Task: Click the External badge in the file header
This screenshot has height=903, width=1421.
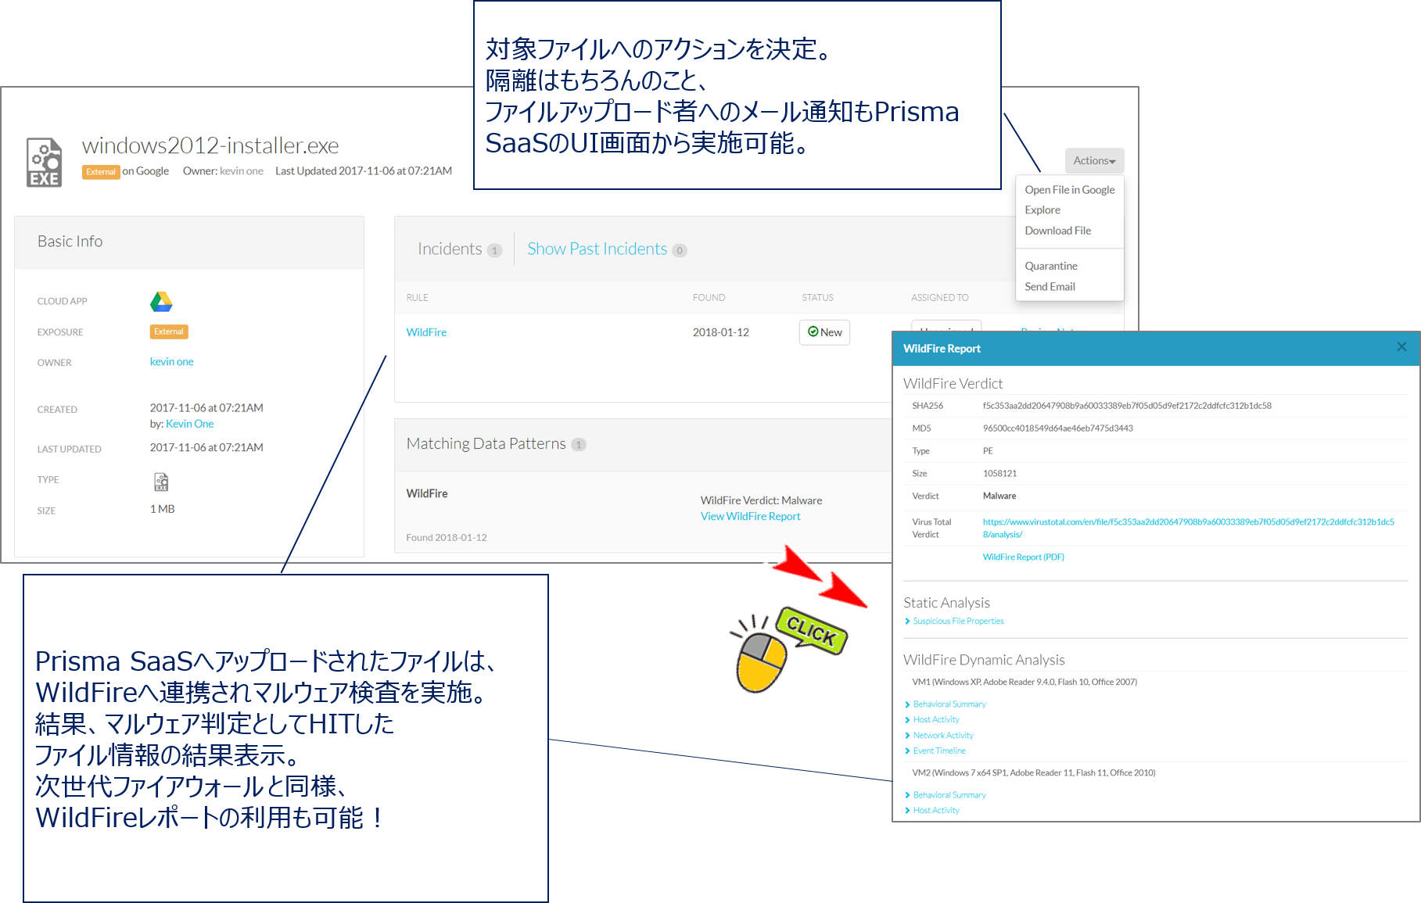Action: click(x=101, y=172)
